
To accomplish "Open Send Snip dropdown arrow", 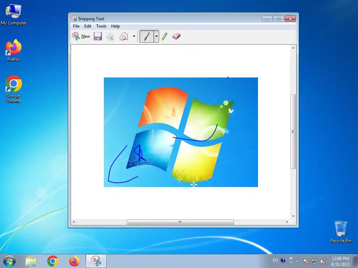I will [134, 36].
